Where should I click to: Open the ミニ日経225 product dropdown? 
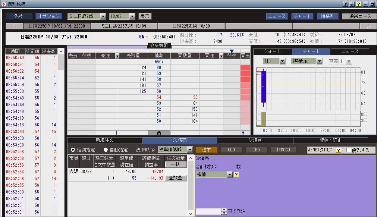pos(103,16)
